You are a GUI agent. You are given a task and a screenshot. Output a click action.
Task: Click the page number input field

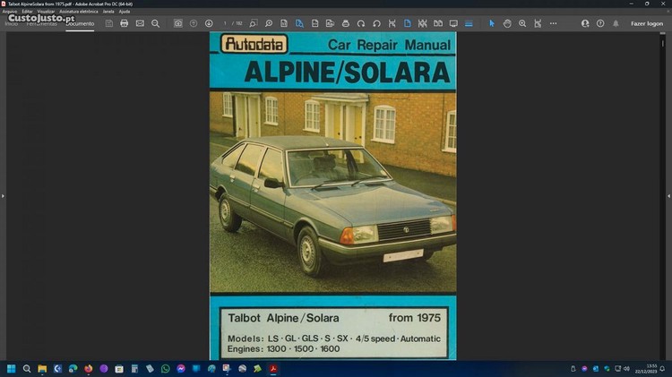pos(227,23)
